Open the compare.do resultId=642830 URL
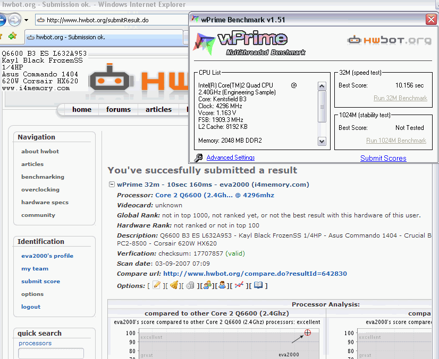439x359 pixels. pos(255,274)
